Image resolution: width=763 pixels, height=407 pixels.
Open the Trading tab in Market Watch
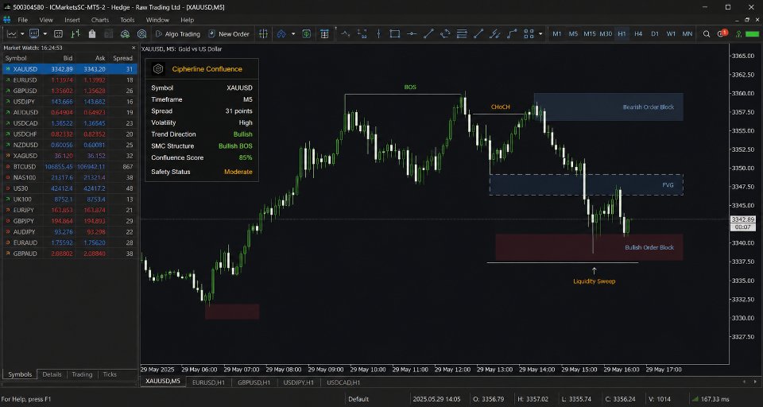coord(82,374)
